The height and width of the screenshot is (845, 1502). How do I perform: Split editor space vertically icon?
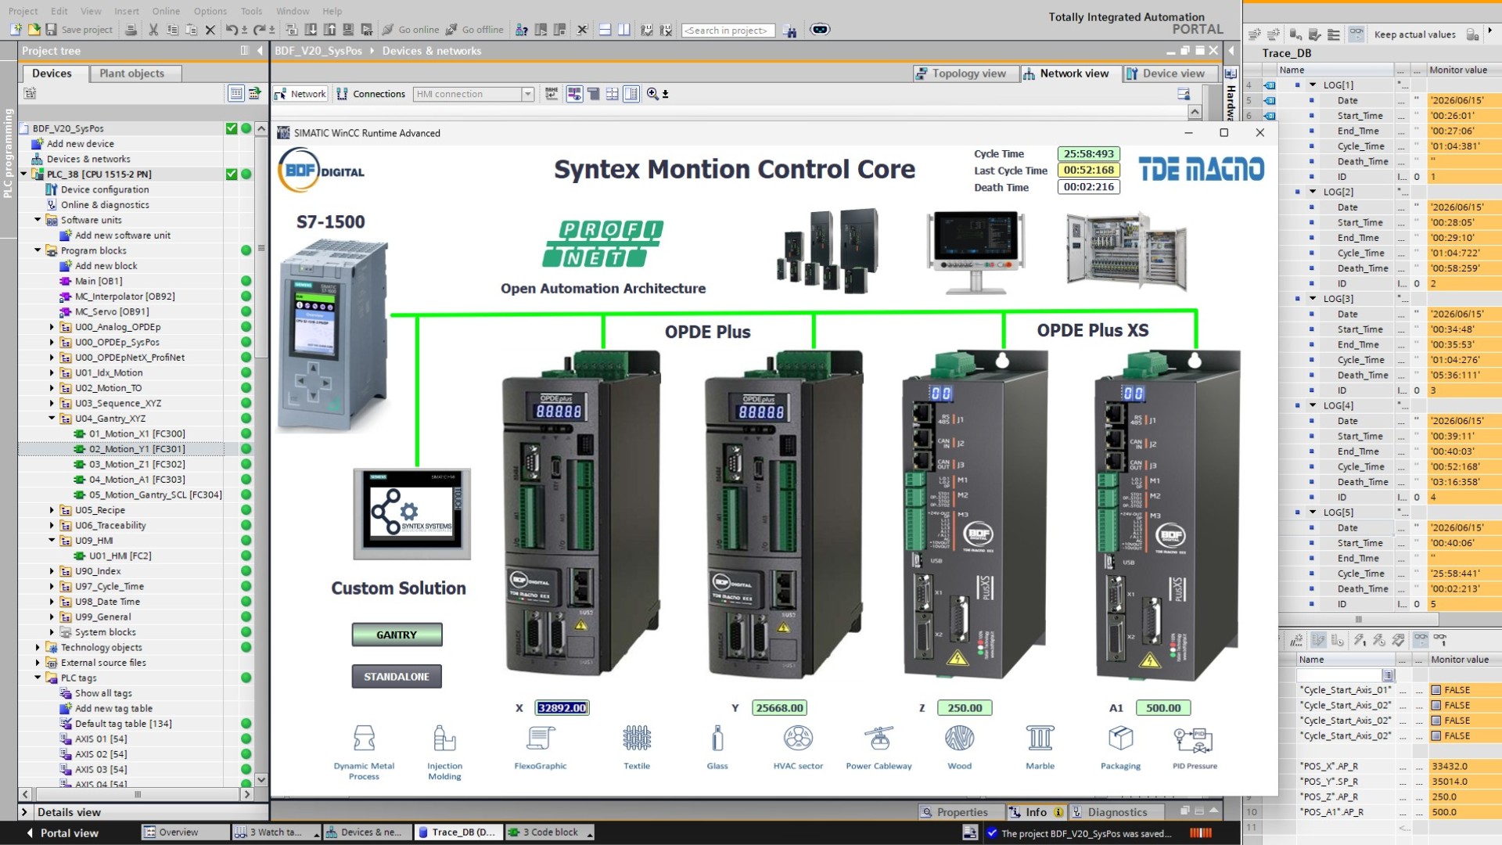(x=623, y=30)
